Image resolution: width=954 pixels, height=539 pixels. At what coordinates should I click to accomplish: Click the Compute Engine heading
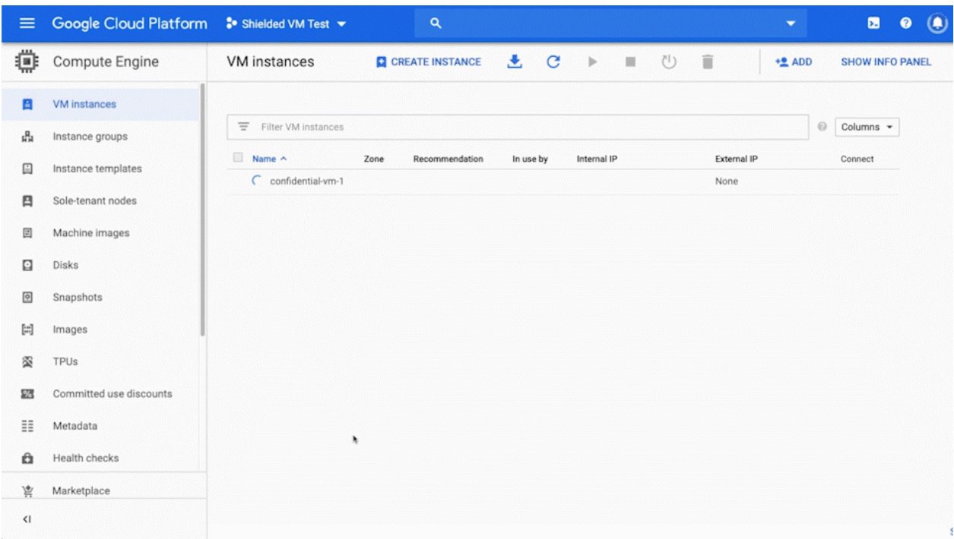106,62
